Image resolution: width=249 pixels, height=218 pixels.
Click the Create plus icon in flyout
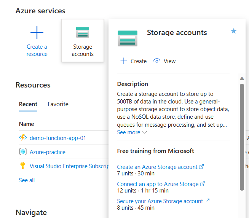(124, 61)
